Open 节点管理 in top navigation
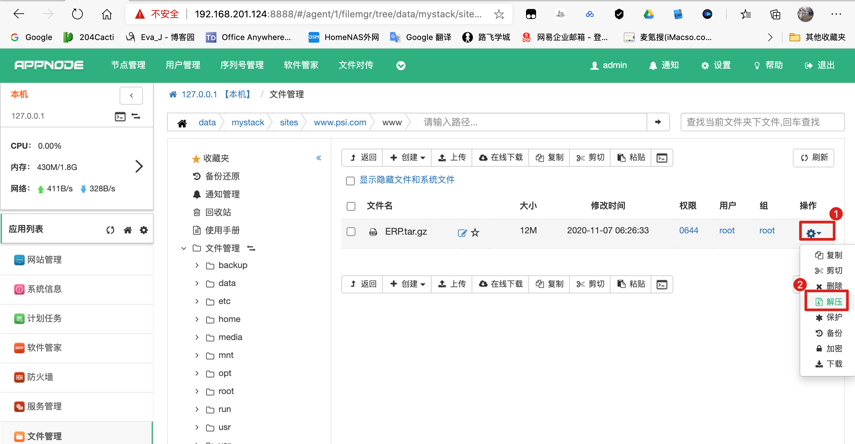 (x=128, y=65)
